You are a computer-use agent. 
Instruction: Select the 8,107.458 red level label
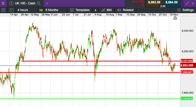tap(187, 61)
